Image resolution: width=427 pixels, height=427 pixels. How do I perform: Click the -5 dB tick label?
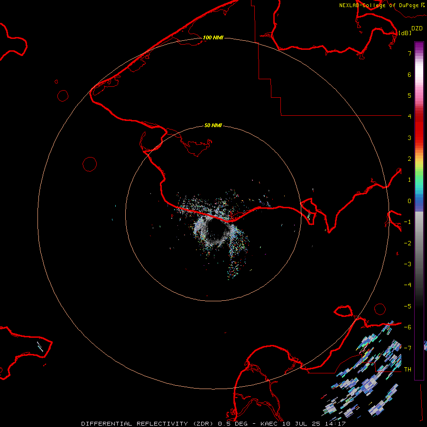pyautogui.click(x=408, y=306)
